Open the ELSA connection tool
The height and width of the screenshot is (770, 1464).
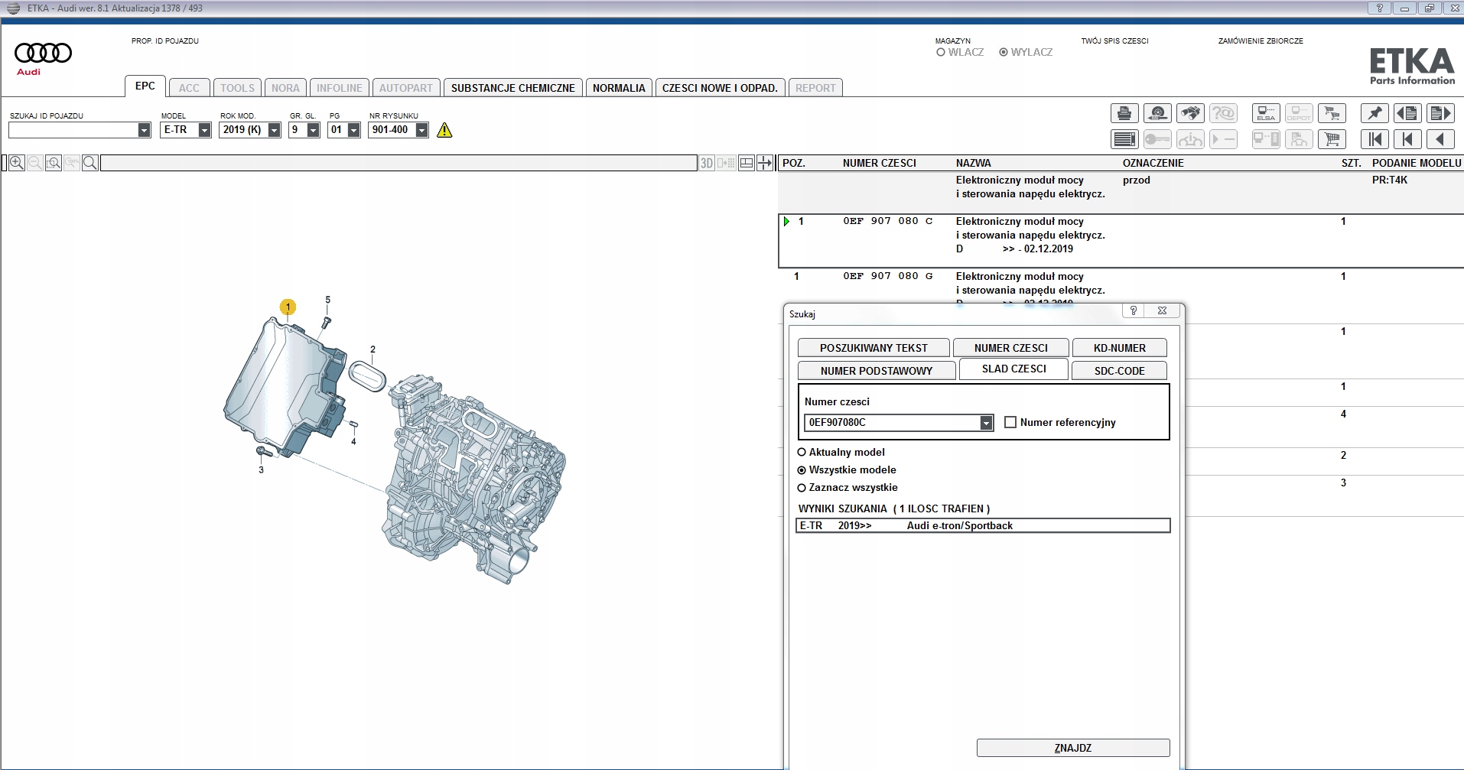[x=1266, y=114]
